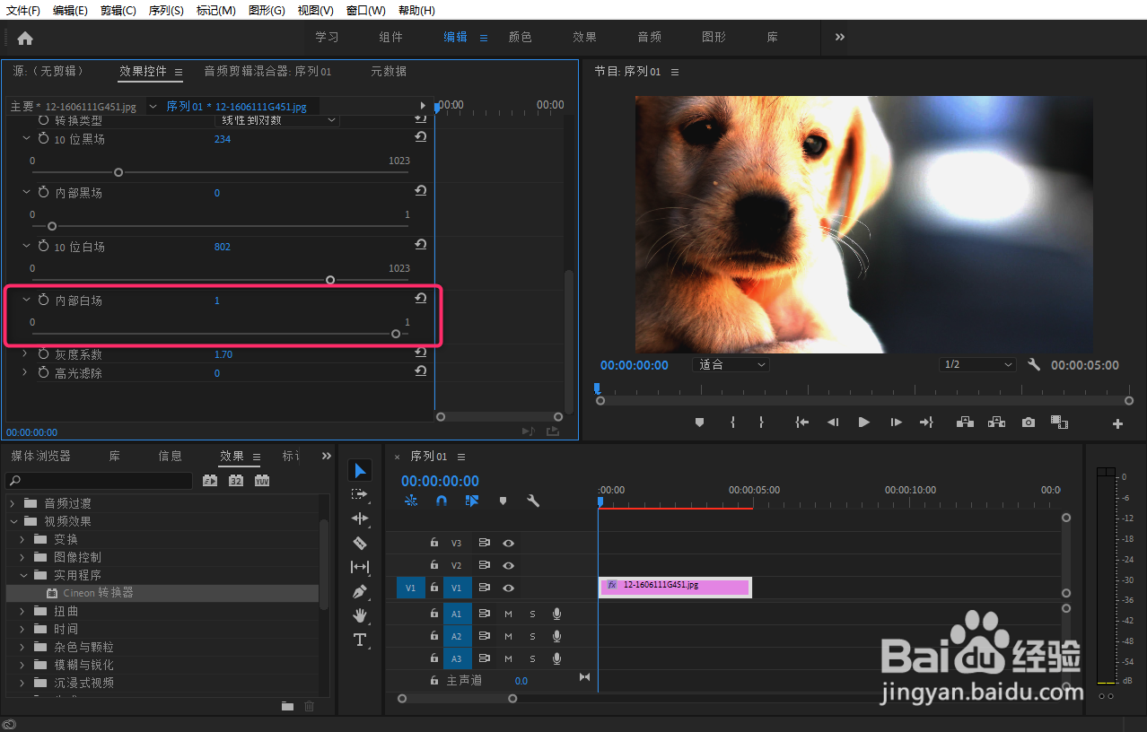The image size is (1147, 732).
Task: Collapse the 内部白场 property
Action: pyautogui.click(x=26, y=300)
